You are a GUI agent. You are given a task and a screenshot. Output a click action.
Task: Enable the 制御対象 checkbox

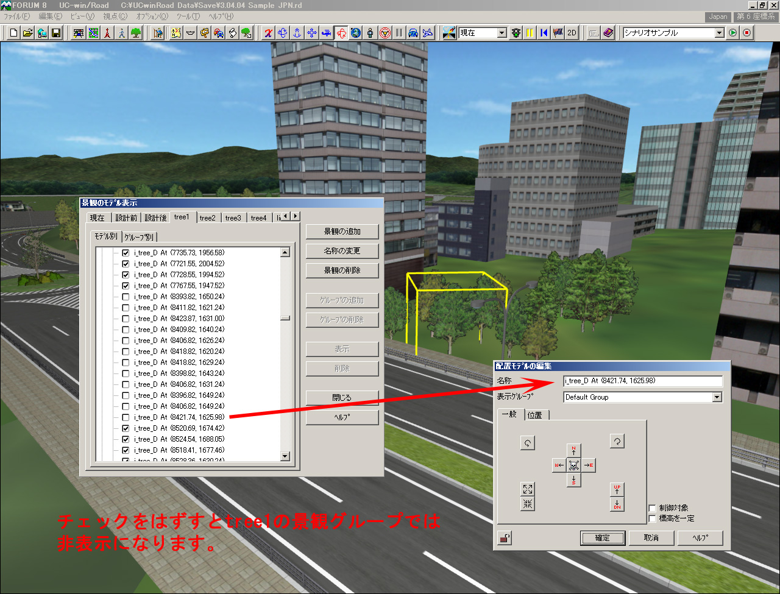(x=653, y=508)
